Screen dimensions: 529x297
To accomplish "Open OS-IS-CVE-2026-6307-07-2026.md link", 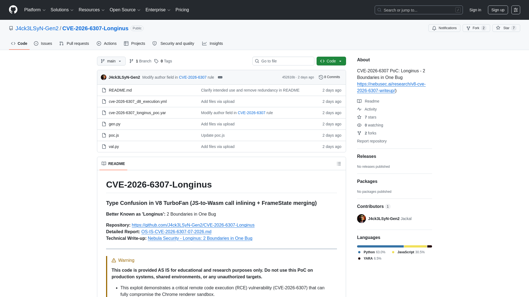I will click(176, 232).
